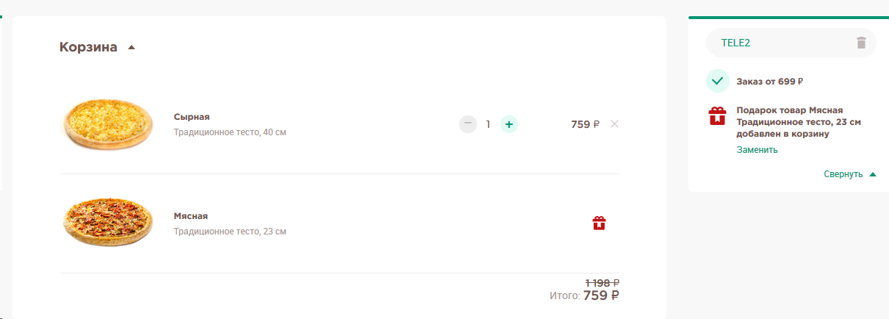
Task: Click the green checkmark beside Заказ от 699 ₽
Action: (717, 81)
